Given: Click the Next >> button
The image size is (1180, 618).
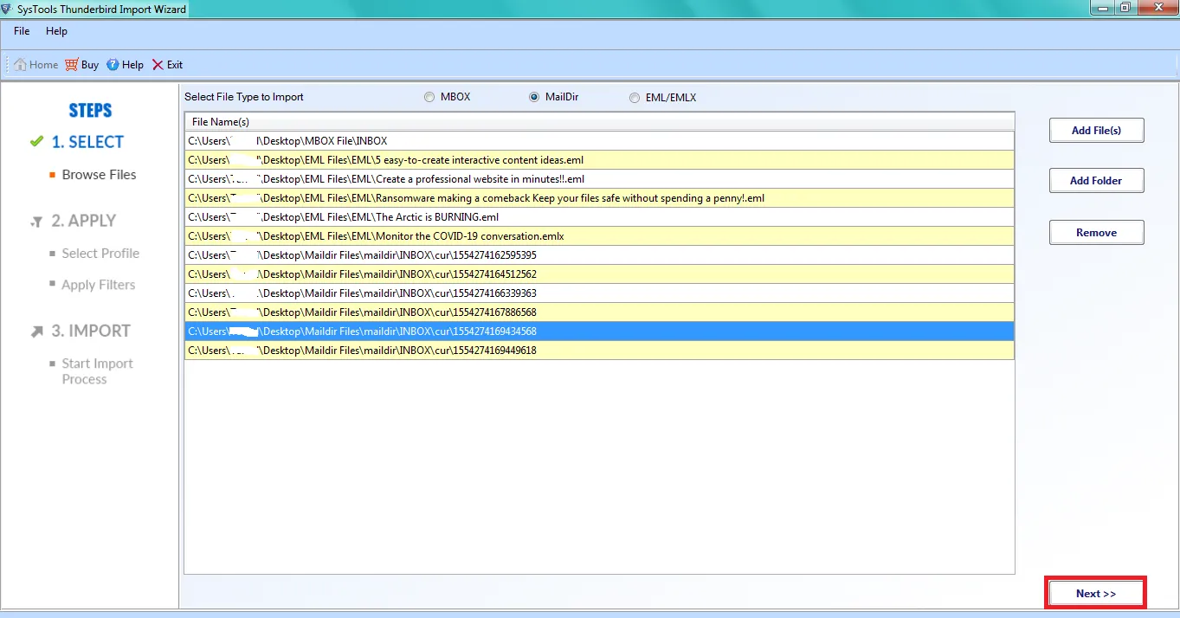Looking at the screenshot, I should pos(1096,594).
